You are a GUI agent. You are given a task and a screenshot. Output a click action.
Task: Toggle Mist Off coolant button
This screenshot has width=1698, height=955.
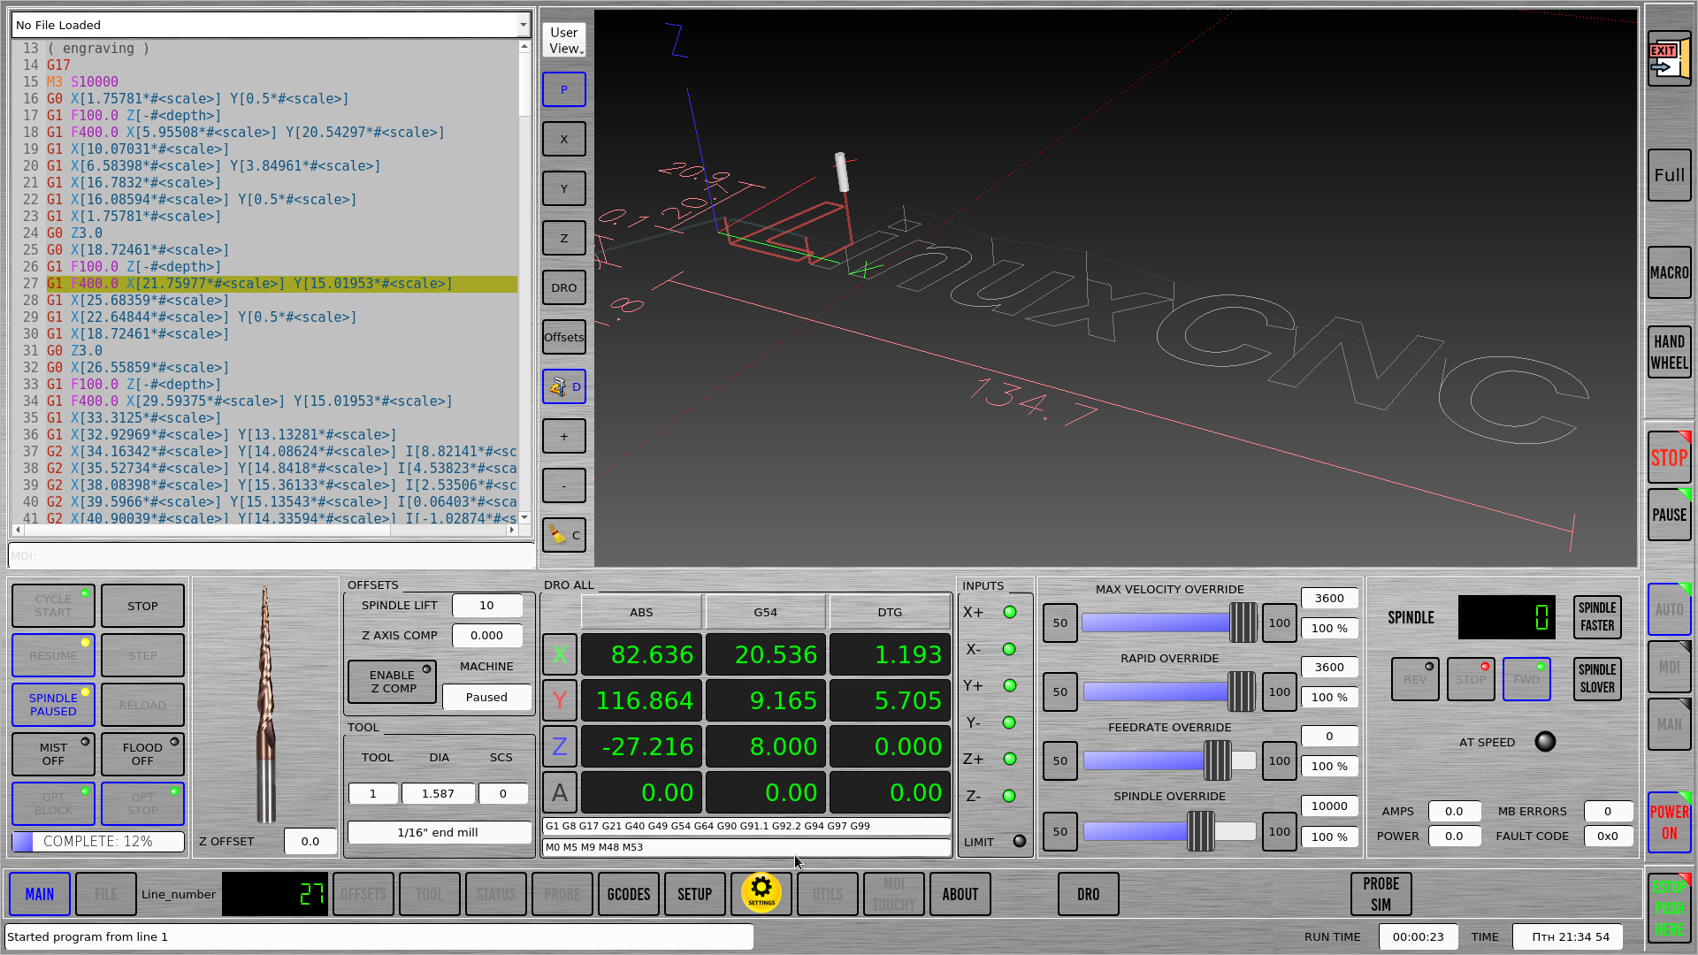[x=53, y=754]
